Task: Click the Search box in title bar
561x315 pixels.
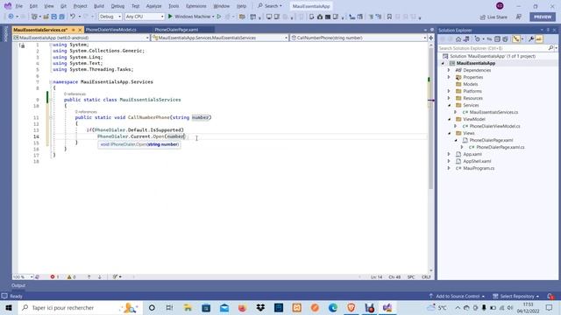Action: [x=270, y=6]
